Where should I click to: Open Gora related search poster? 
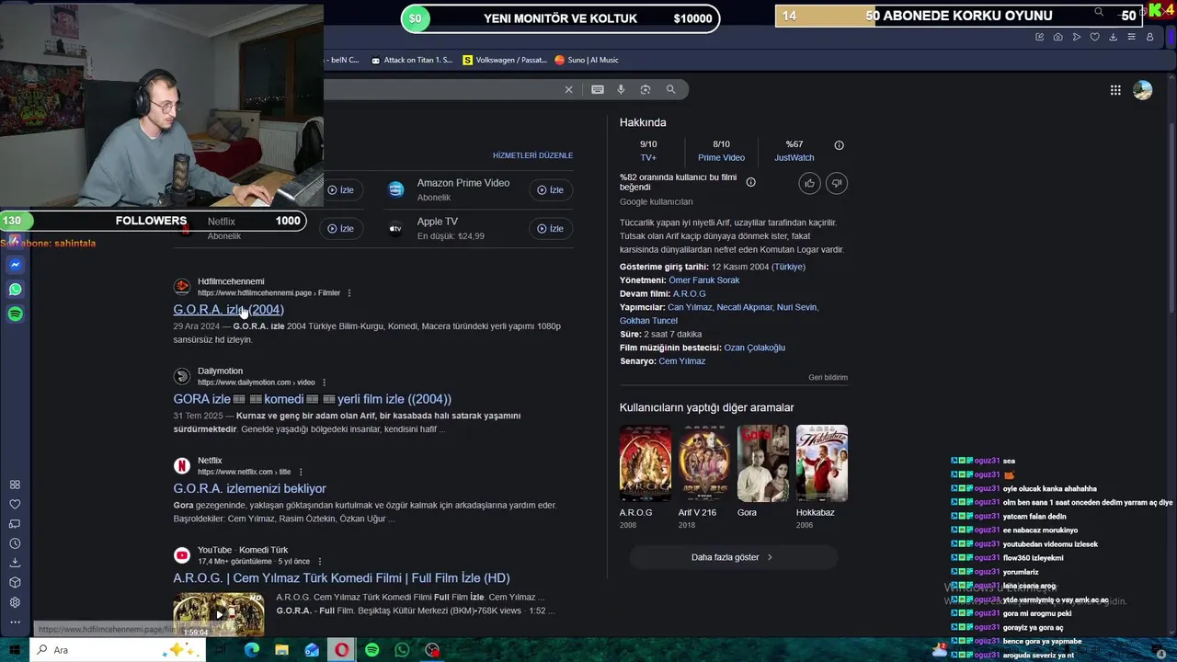[x=762, y=463]
